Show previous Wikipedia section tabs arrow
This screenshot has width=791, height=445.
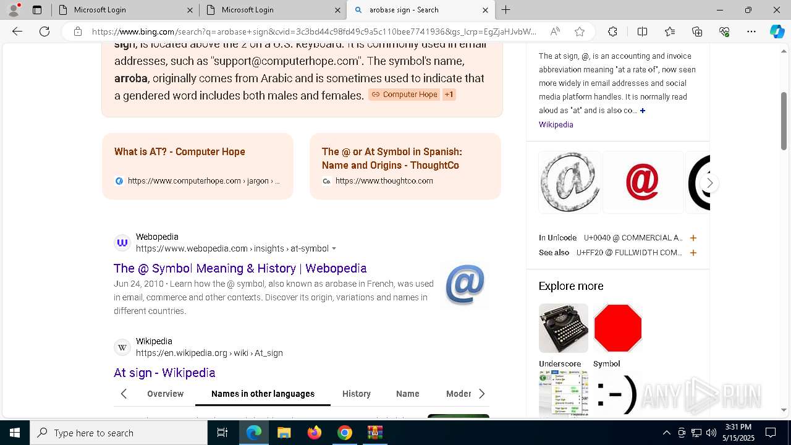[124, 394]
